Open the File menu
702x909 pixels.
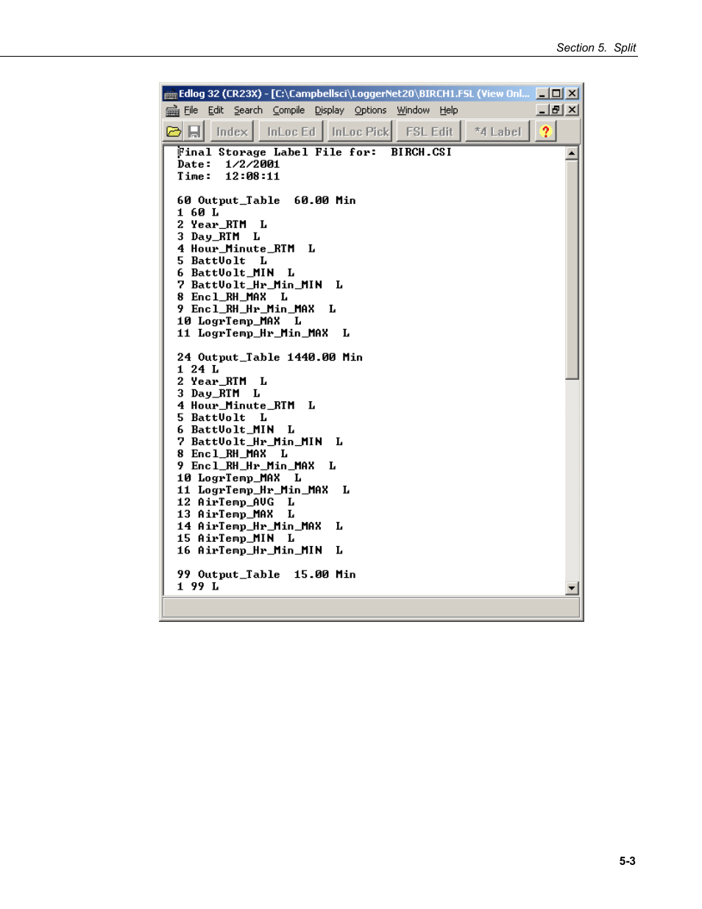(x=191, y=110)
